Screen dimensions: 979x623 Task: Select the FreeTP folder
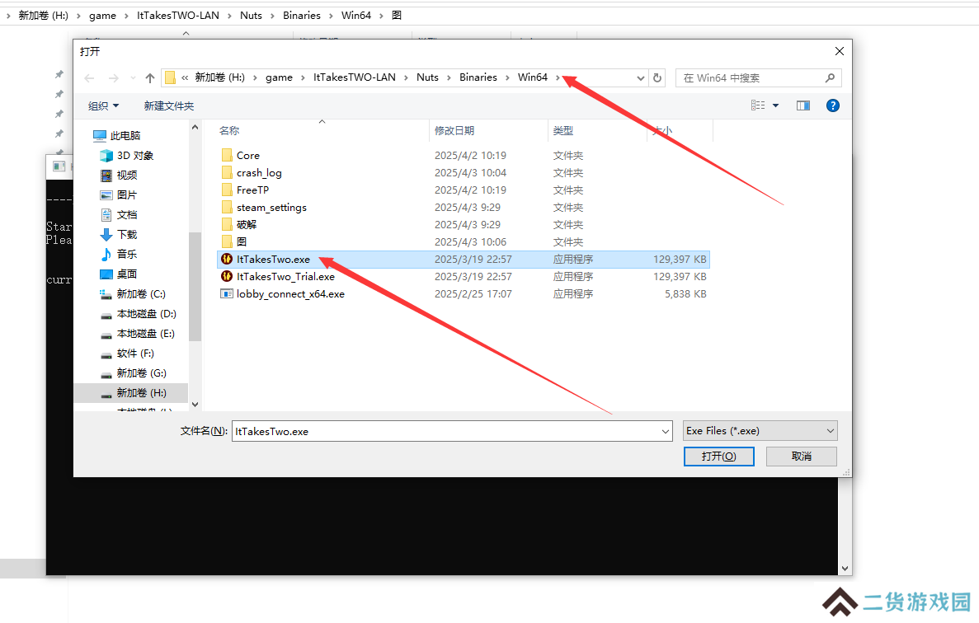click(246, 190)
